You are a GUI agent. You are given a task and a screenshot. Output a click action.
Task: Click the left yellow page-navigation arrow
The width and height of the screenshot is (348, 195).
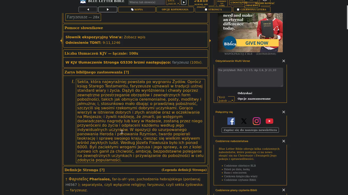pos(61,41)
